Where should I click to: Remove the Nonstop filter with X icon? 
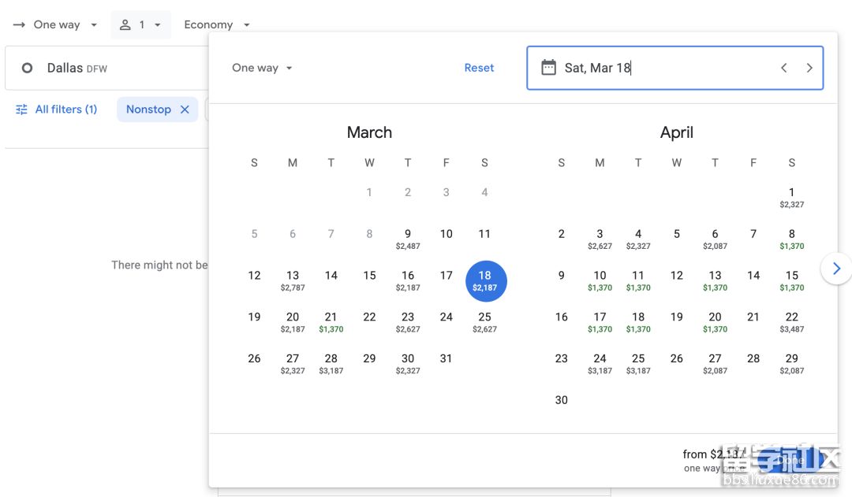(x=185, y=109)
